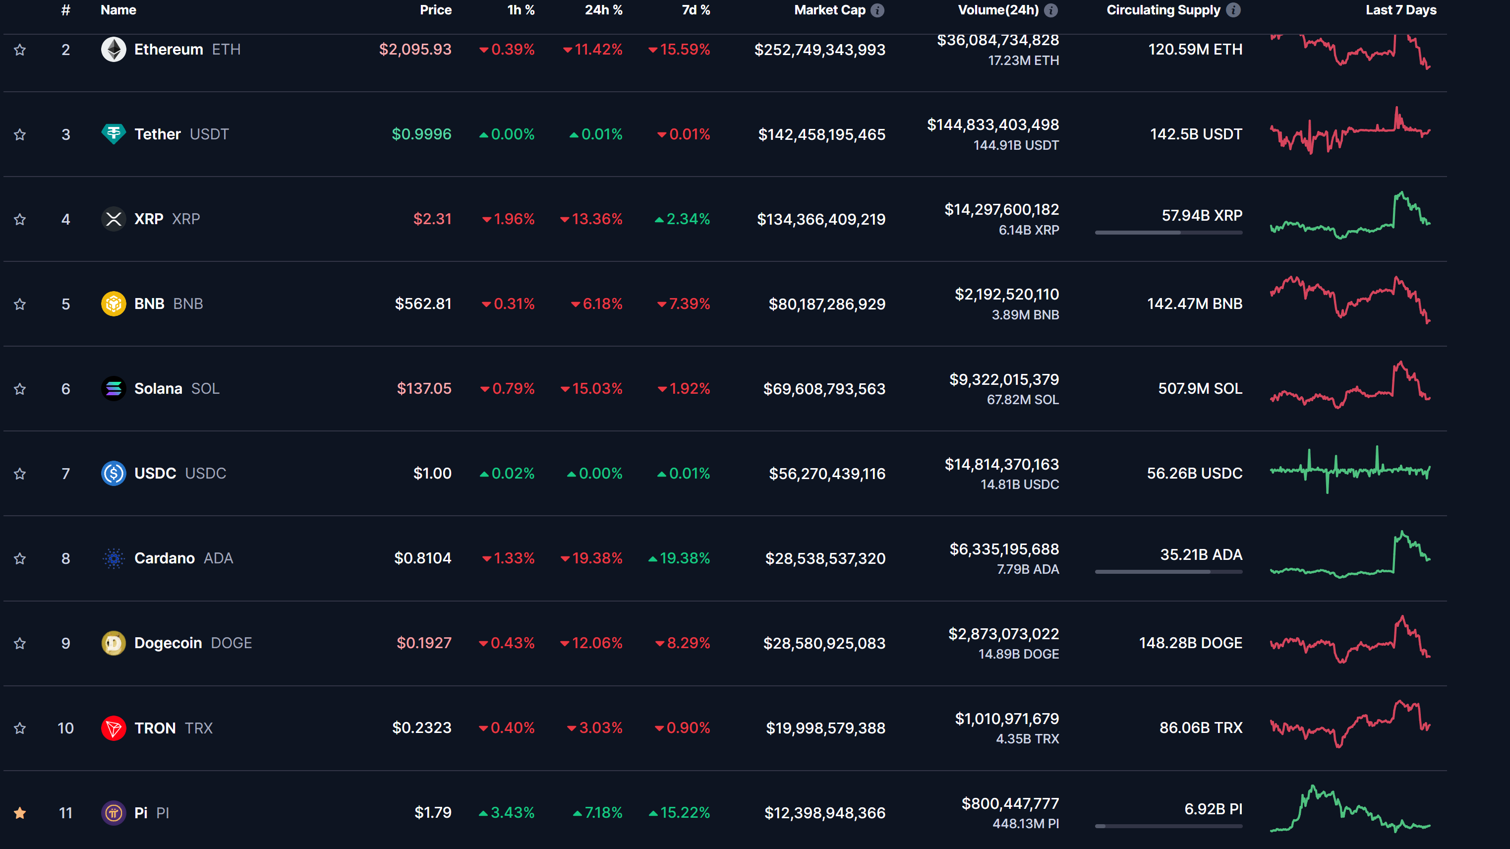Open the Pi coin logo
1510x849 pixels.
pyautogui.click(x=114, y=813)
